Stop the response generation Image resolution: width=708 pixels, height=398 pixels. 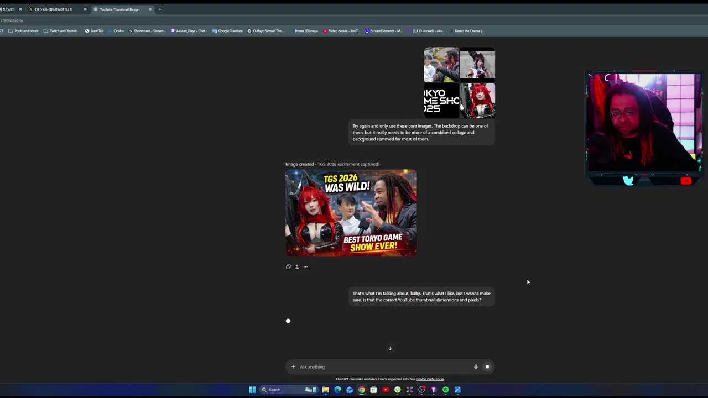click(x=487, y=366)
